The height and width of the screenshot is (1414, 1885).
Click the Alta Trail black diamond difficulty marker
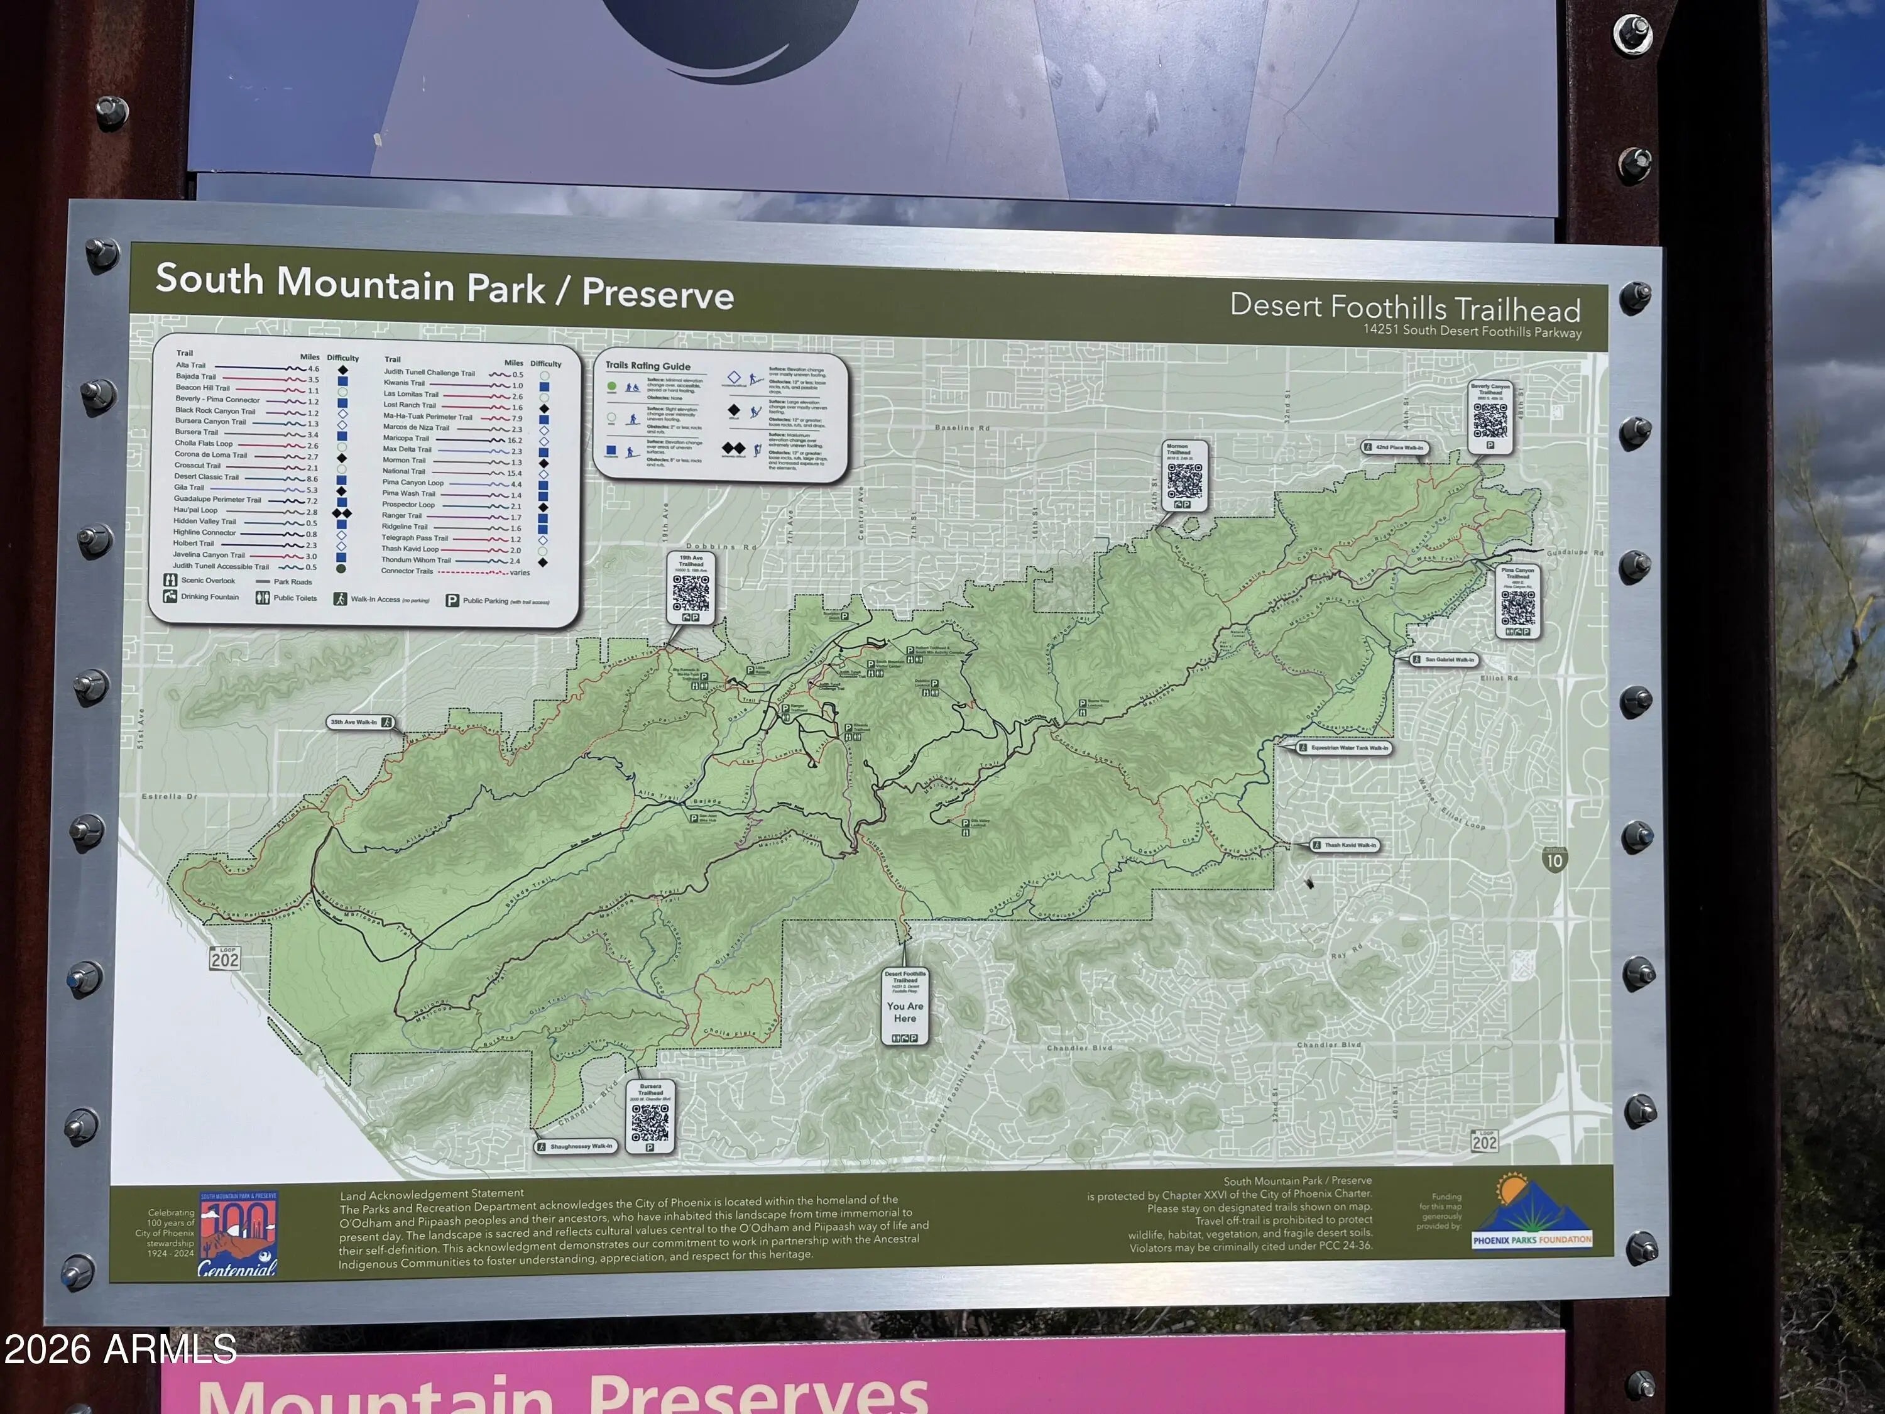pos(342,370)
